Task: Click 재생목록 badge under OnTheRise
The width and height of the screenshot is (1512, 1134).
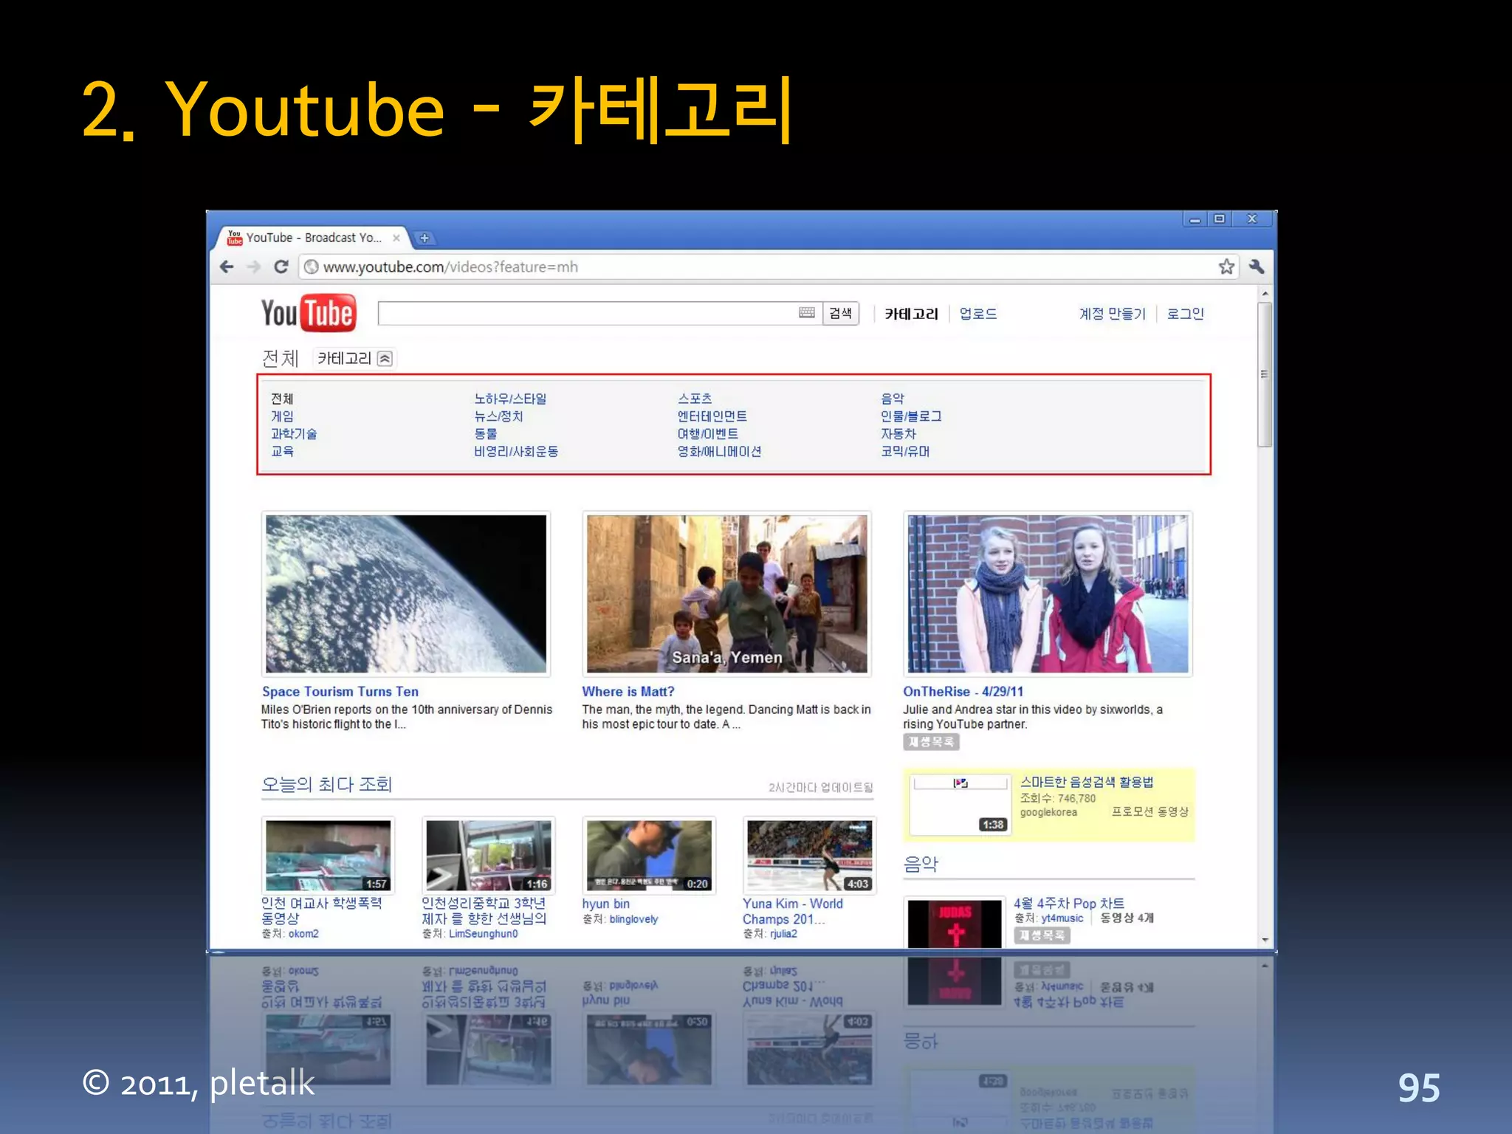Action: [931, 742]
